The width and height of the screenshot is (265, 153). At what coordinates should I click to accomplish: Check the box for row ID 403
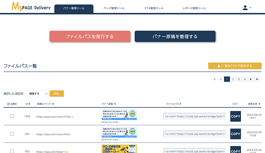pos(12,134)
